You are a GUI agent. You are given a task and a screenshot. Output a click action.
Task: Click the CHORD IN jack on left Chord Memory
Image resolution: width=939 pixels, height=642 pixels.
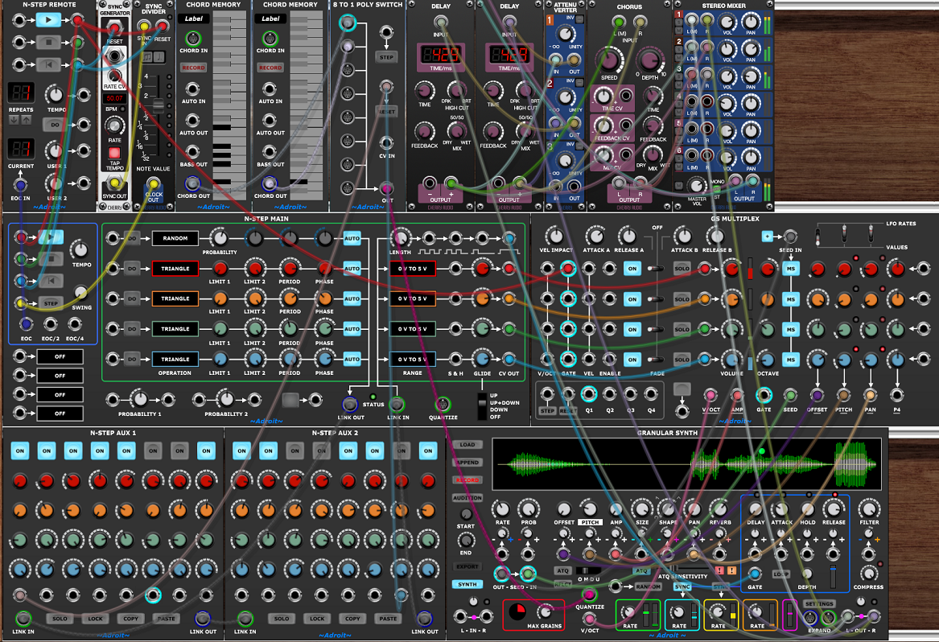193,39
